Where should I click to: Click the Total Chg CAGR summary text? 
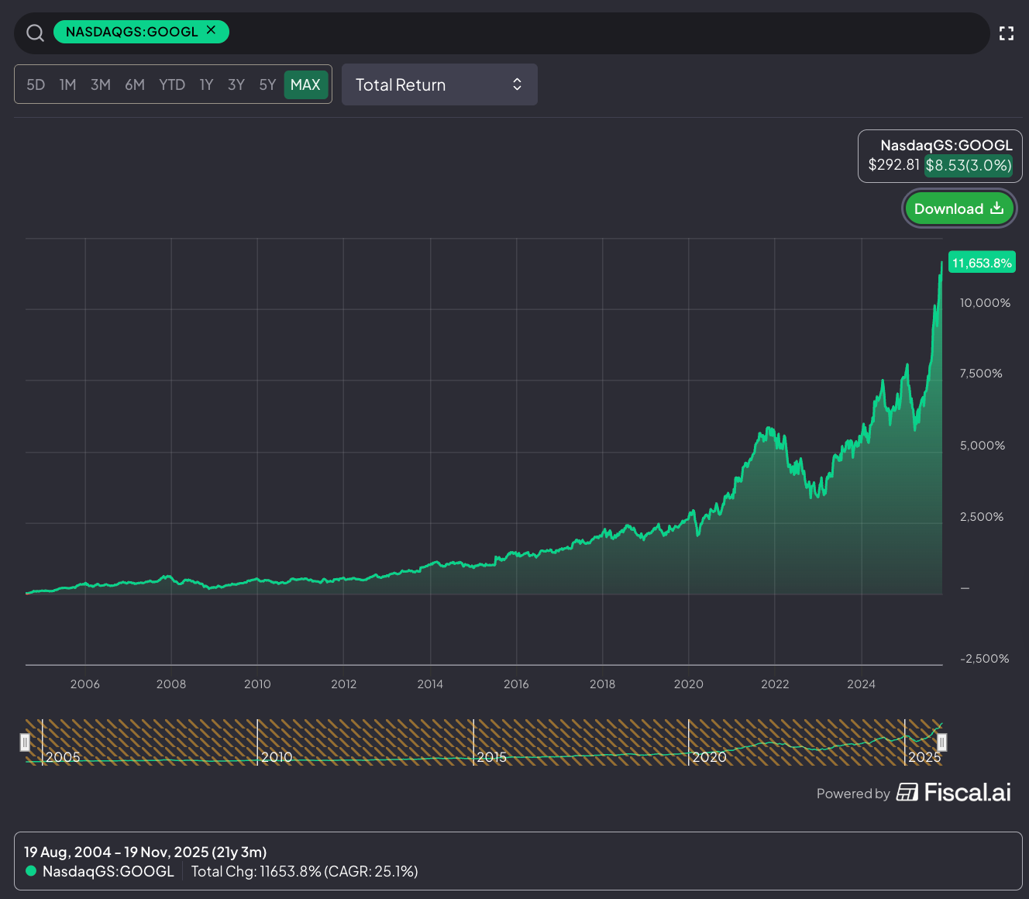[x=305, y=871]
